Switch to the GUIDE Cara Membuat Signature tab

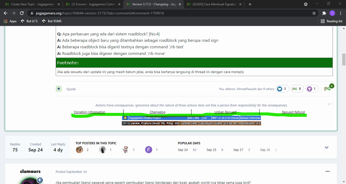pos(214,4)
